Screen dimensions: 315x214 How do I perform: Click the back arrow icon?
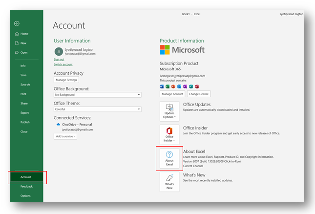(17, 23)
